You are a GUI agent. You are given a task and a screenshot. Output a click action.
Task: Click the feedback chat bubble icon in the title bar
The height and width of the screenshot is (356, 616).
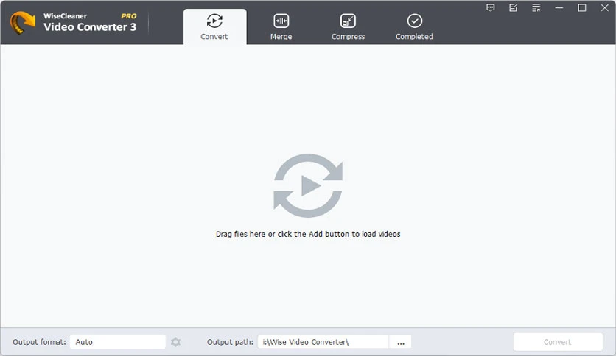click(x=490, y=8)
